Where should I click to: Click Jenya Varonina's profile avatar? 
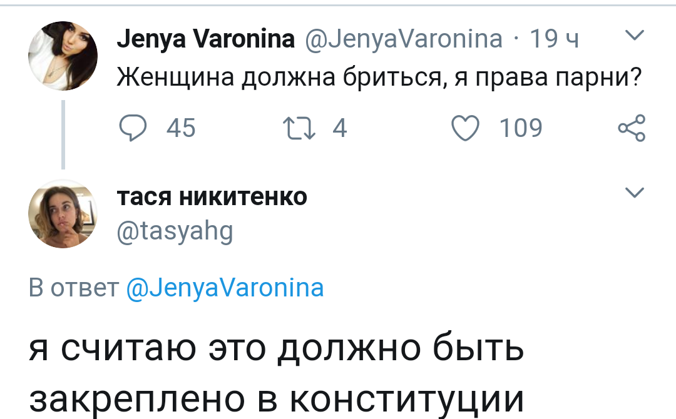tap(63, 54)
